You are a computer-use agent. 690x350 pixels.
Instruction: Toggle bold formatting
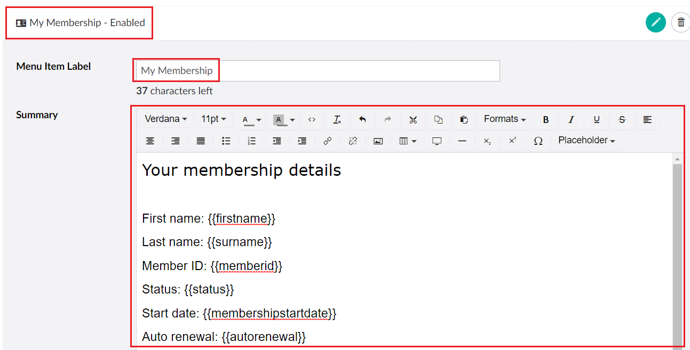pos(545,119)
